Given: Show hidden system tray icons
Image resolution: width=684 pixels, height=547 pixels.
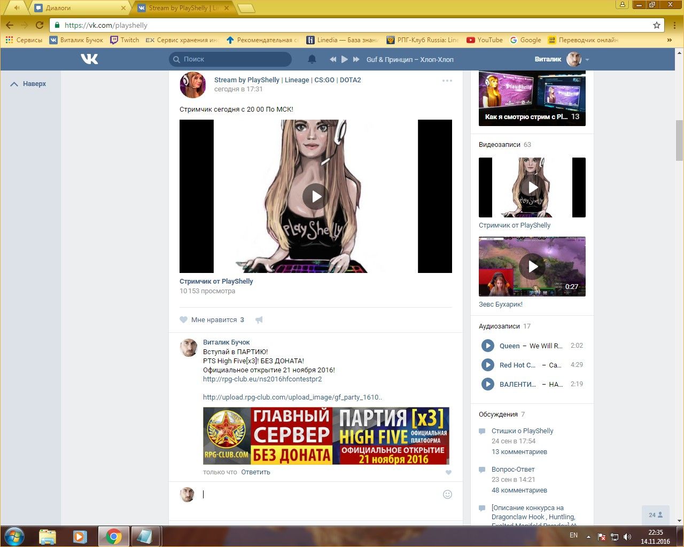Looking at the screenshot, I should [x=588, y=536].
